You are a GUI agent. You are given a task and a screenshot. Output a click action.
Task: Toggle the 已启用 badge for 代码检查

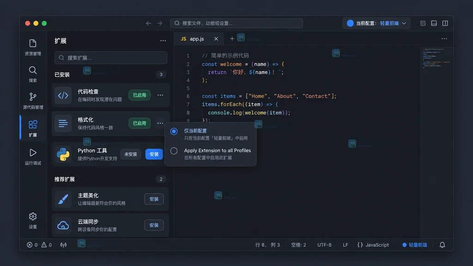tap(139, 95)
